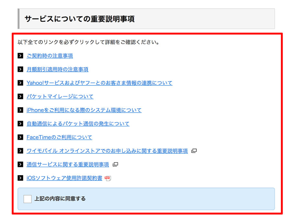Open ワイモバイル オンラインストアでのお申し込みに関する重要説明事項
This screenshot has width=287, height=220.
pyautogui.click(x=107, y=151)
